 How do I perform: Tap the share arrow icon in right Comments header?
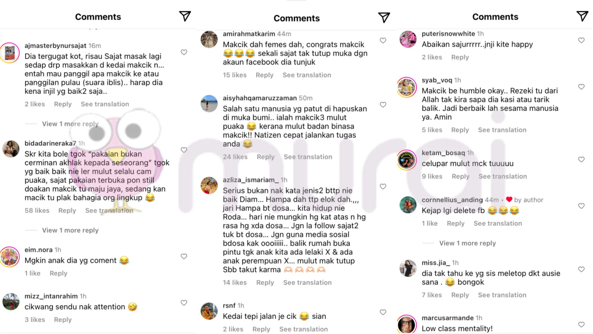point(582,16)
